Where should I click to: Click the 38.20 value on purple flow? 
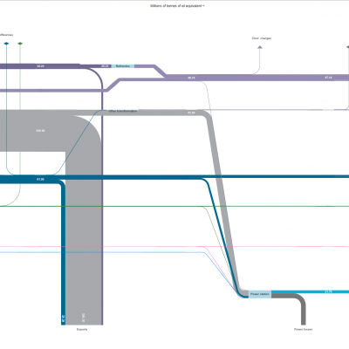40,66
